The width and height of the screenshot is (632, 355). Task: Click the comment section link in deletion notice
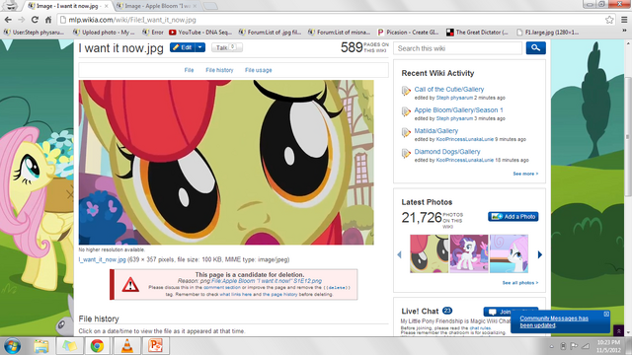click(x=221, y=287)
